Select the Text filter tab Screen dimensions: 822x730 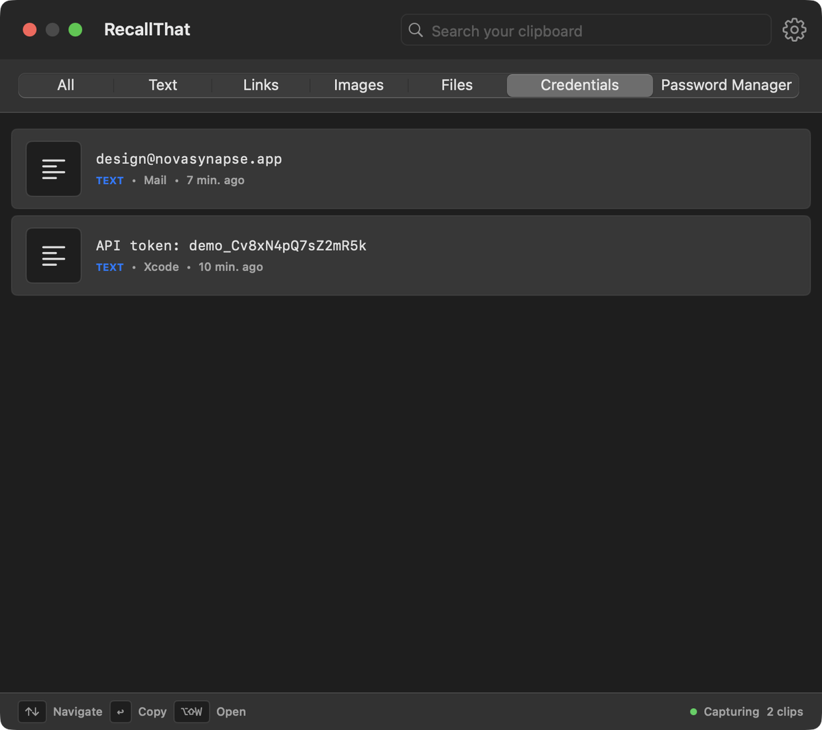pos(163,85)
